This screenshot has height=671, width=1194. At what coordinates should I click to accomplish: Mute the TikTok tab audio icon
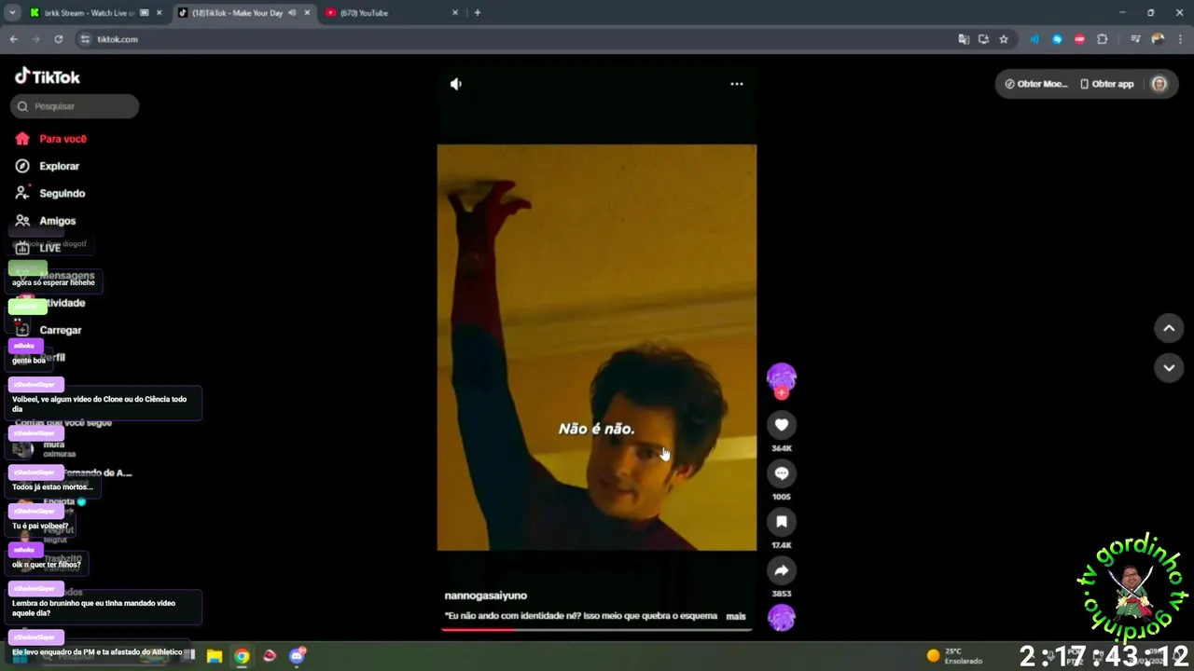tap(292, 13)
